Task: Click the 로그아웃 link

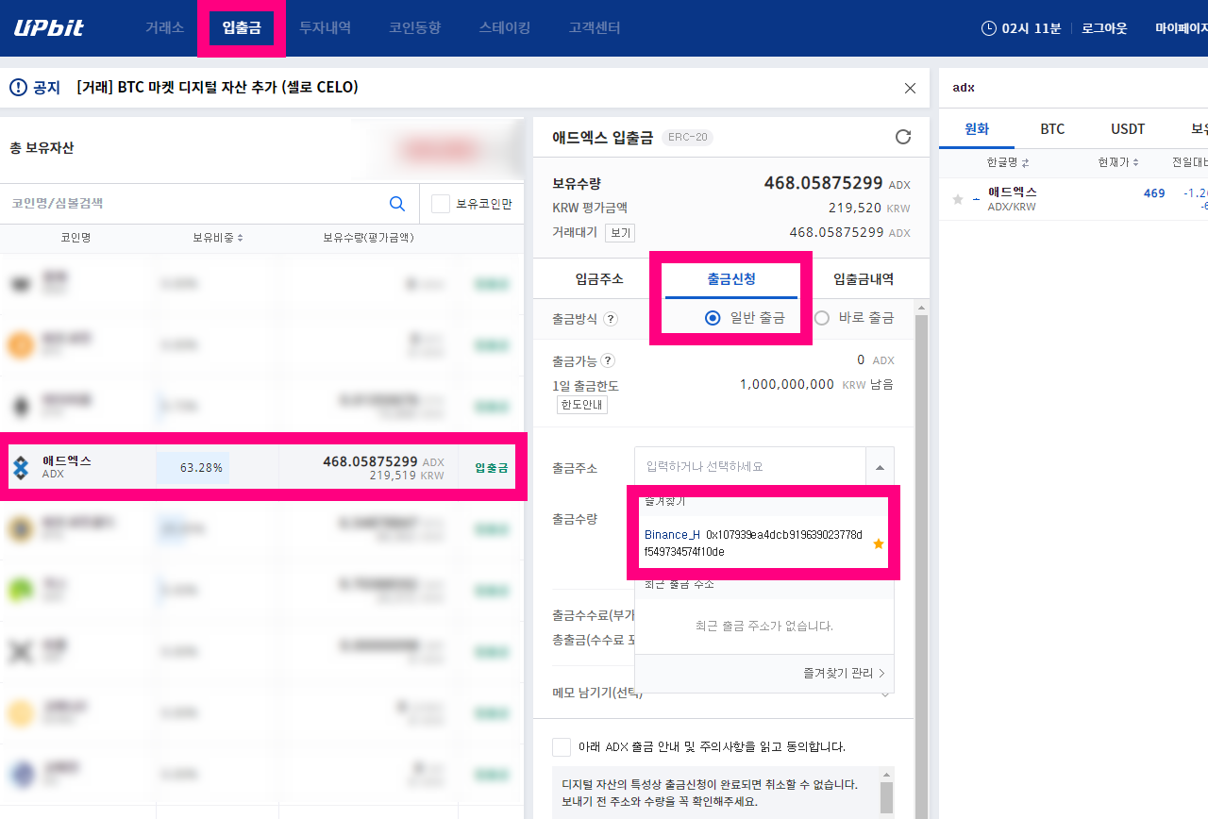Action: (1104, 28)
